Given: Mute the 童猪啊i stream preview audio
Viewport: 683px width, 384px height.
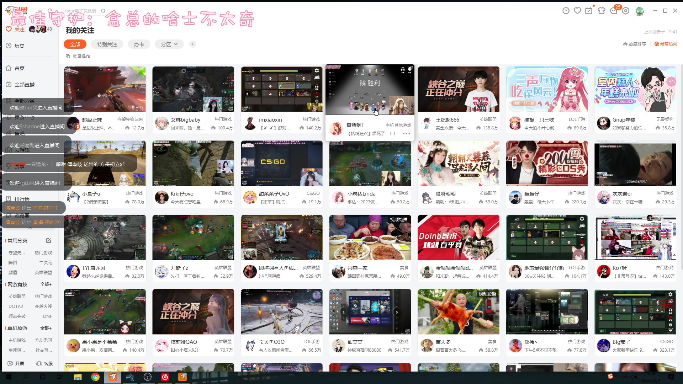Looking at the screenshot, I should (x=403, y=70).
